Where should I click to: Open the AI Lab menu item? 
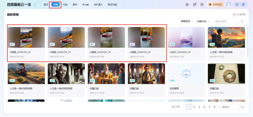click(x=86, y=4)
